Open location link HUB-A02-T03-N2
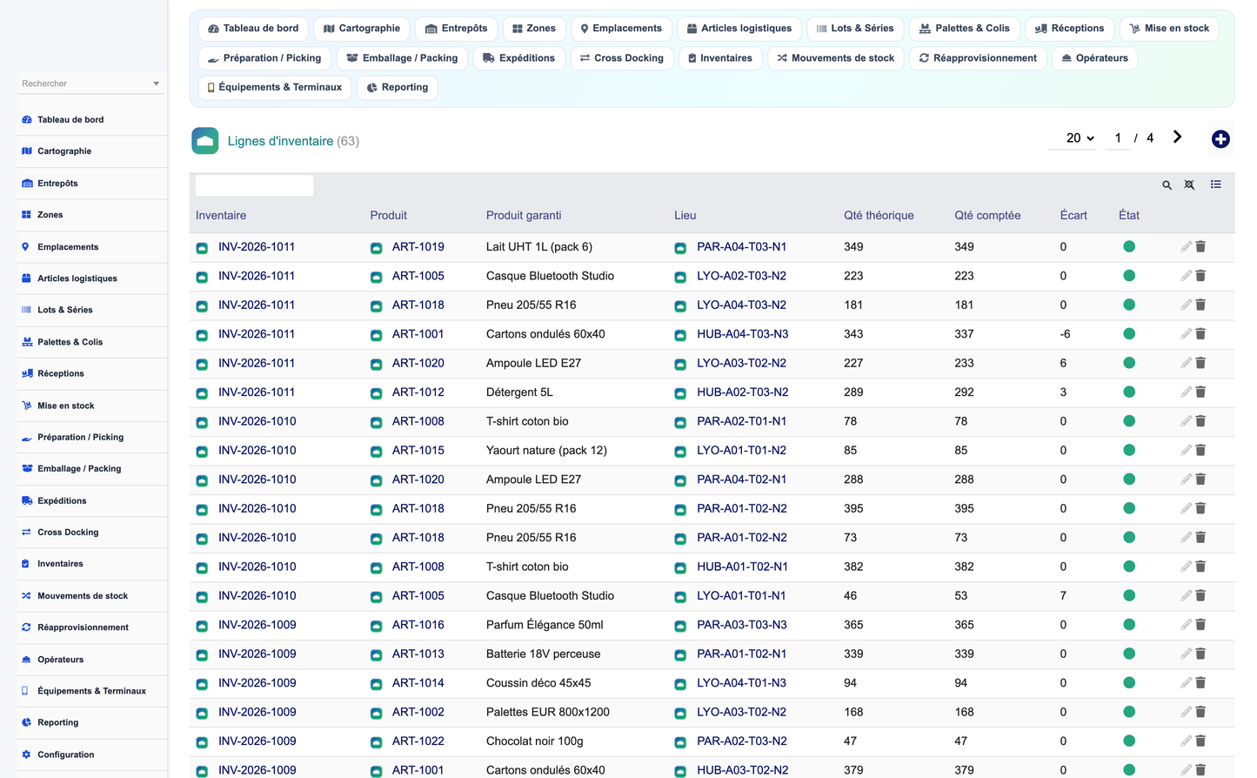 tap(743, 392)
